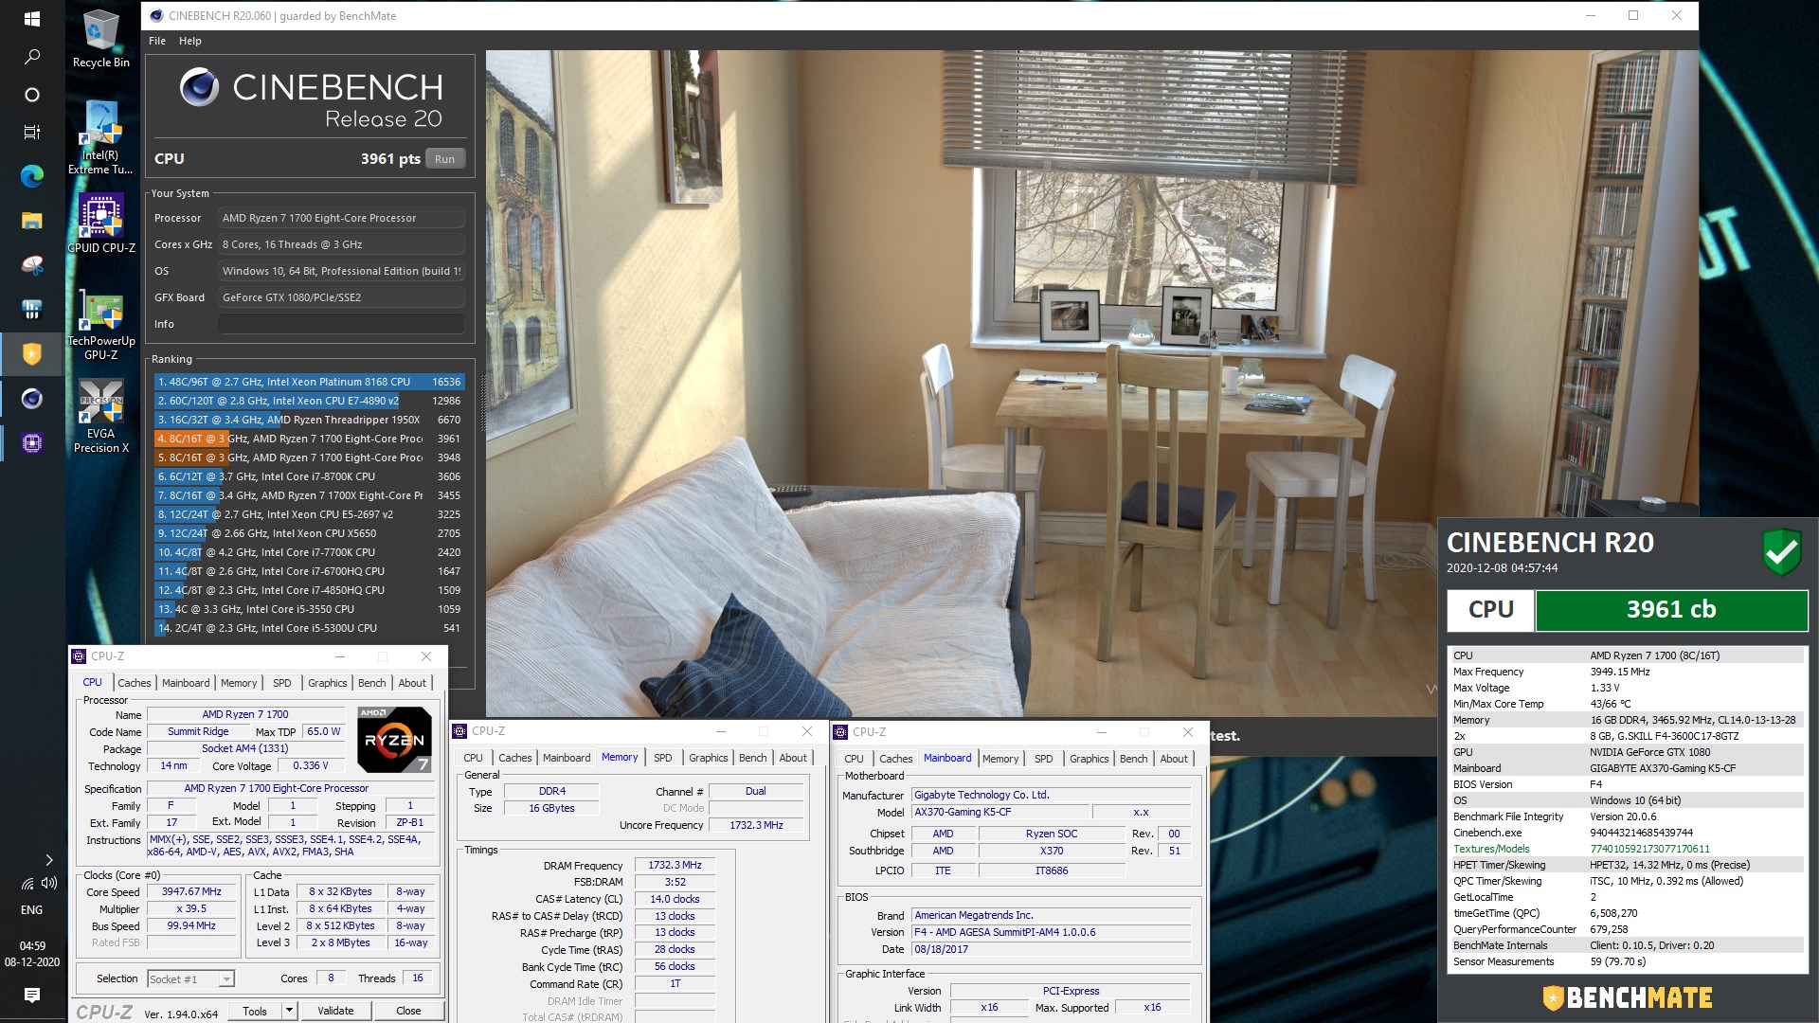Click the Info input field in Cinebench
Image resolution: width=1819 pixels, height=1023 pixels.
[341, 324]
